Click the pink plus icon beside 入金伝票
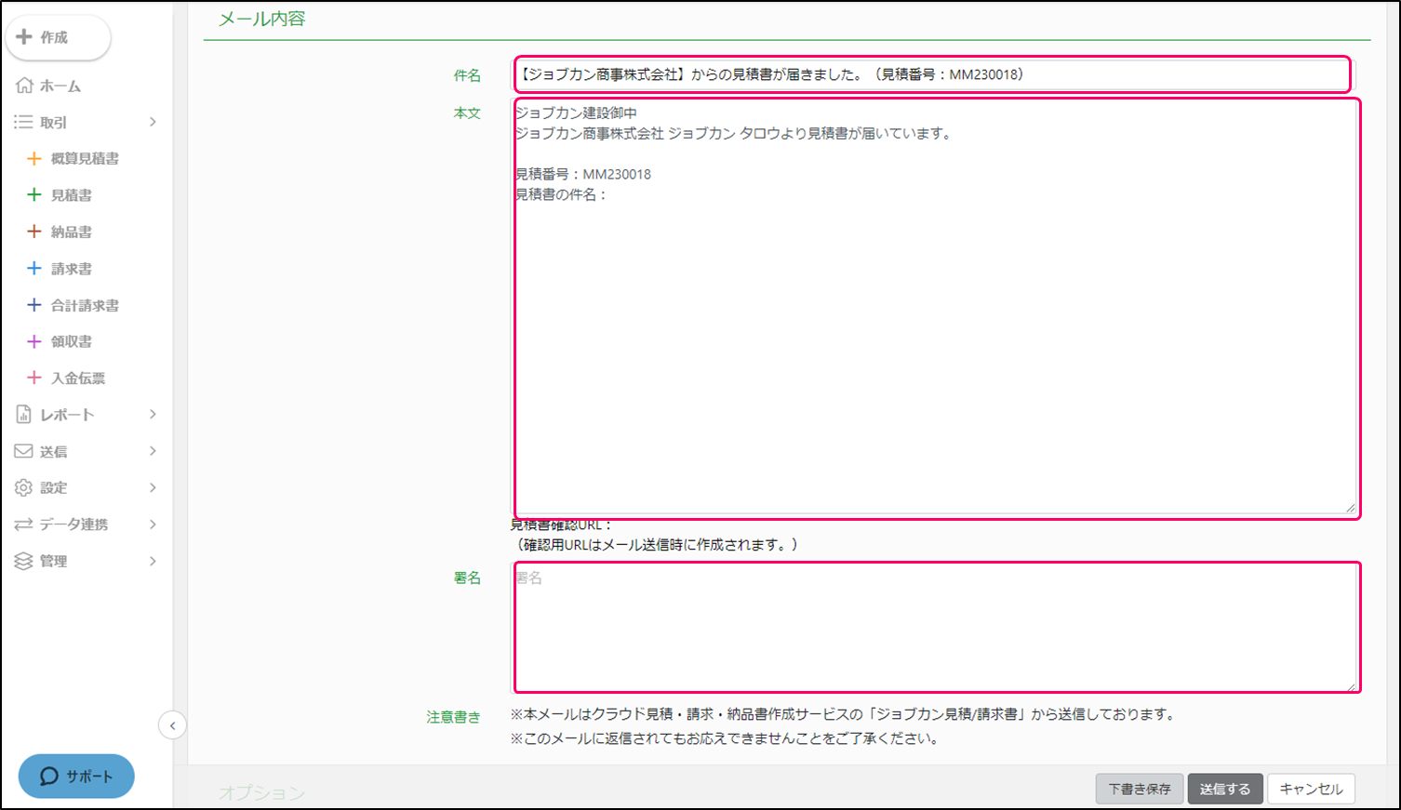Screen dimensions: 1401x810 click(x=34, y=378)
